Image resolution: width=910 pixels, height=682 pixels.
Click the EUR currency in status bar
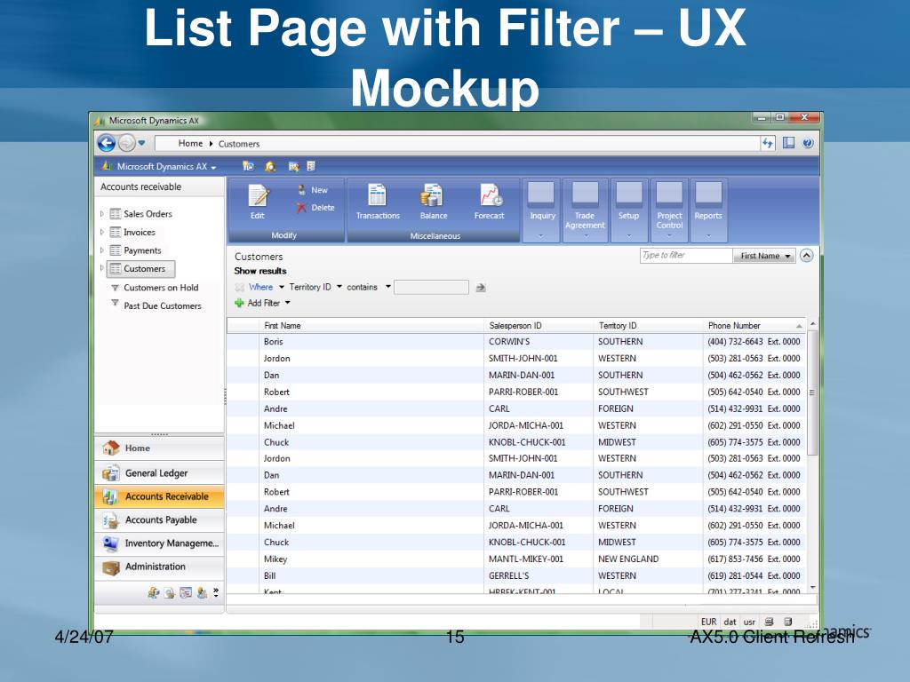(x=708, y=622)
